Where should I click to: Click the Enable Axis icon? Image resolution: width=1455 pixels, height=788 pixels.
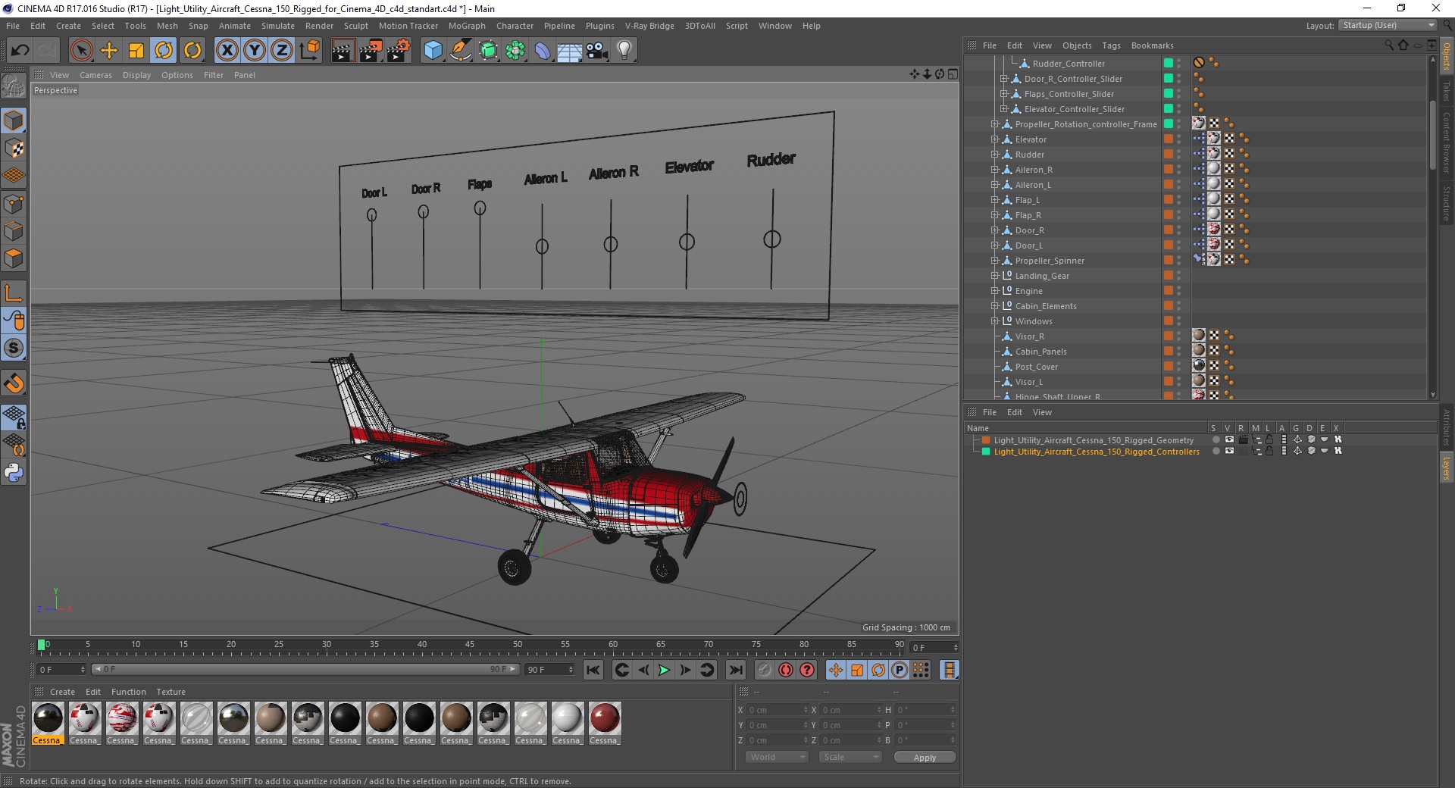point(14,293)
